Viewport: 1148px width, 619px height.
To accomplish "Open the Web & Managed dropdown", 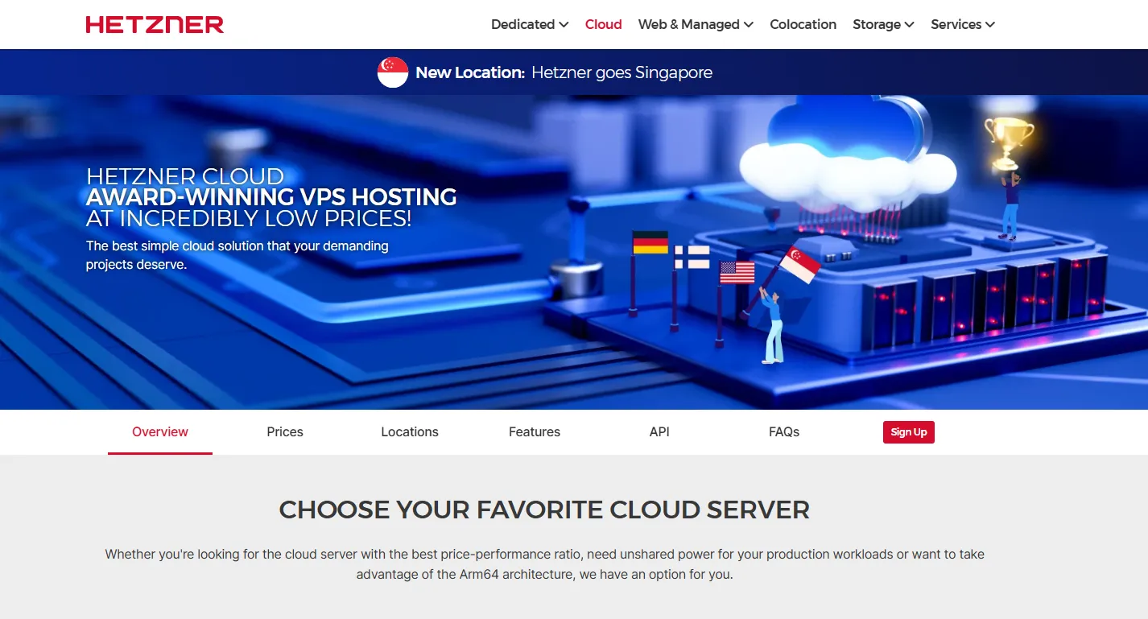I will [x=696, y=24].
